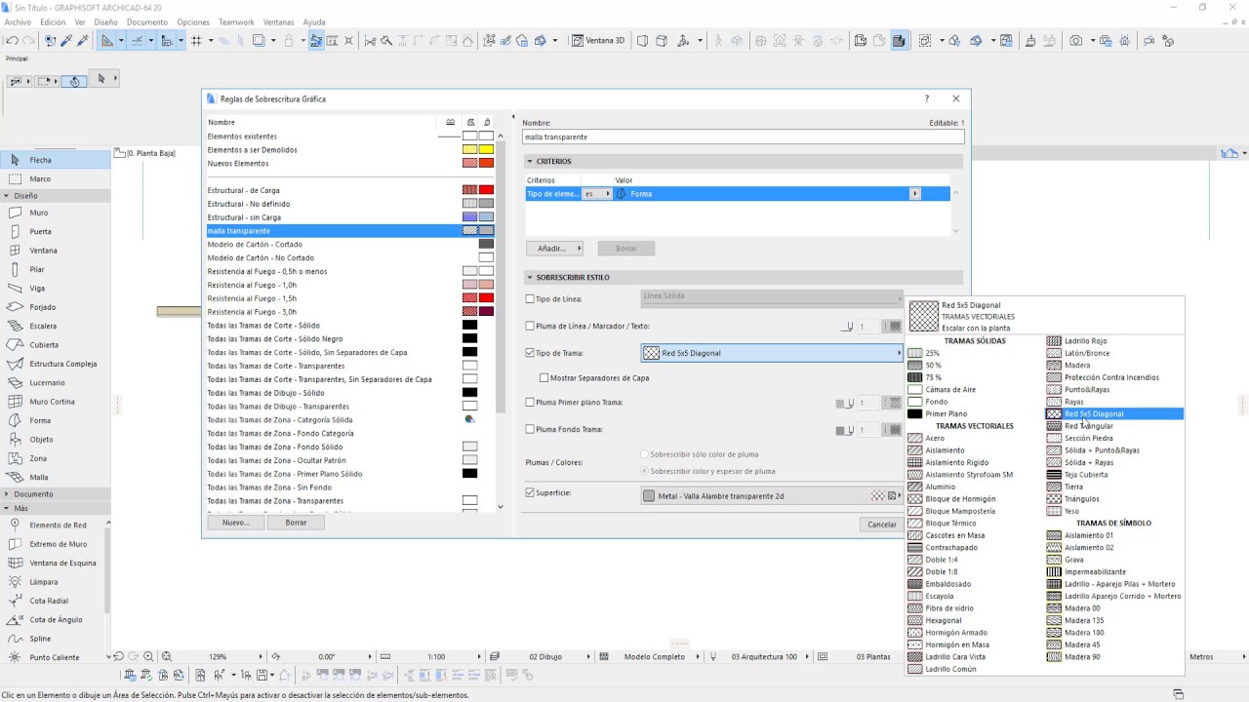Click the Nuevo... button
This screenshot has width=1249, height=702.
point(235,523)
